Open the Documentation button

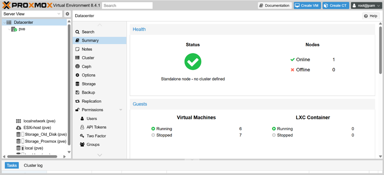pyautogui.click(x=275, y=5)
